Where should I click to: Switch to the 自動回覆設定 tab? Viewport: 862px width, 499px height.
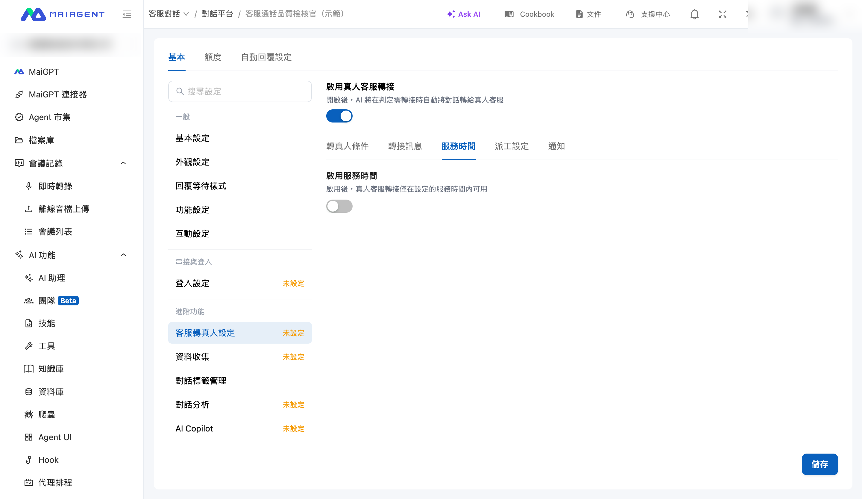point(266,57)
